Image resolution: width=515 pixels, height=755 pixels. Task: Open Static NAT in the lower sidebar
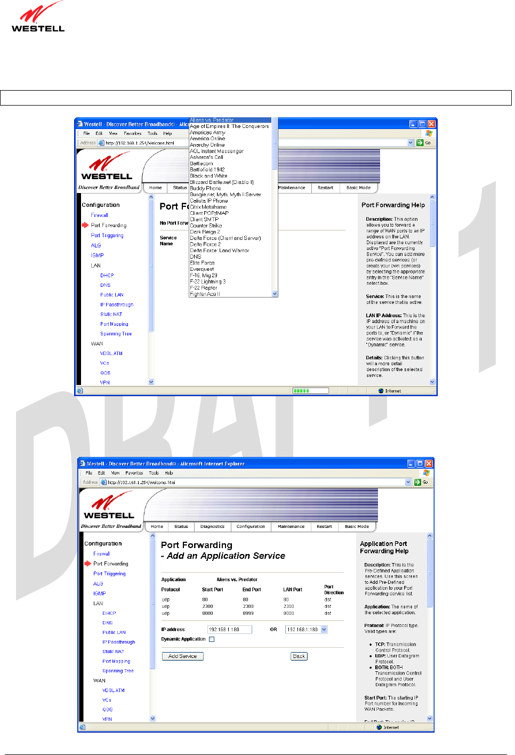coord(113,652)
